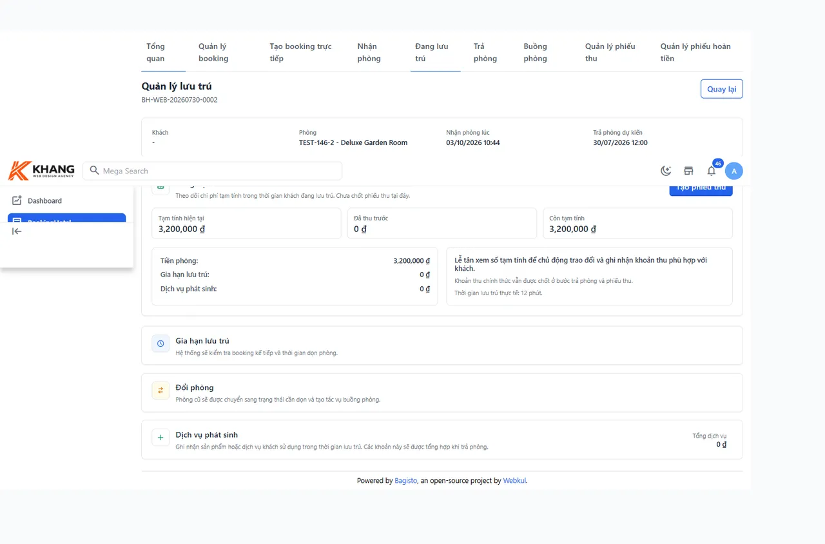Click the Gia hạn lưu trú row amount

[x=425, y=275]
